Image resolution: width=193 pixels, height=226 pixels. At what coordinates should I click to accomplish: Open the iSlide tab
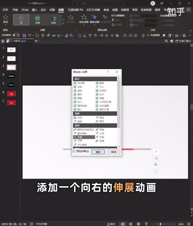click(25, 10)
